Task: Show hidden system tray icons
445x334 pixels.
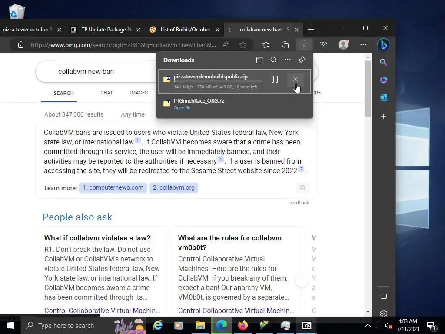Action: [x=368, y=325]
